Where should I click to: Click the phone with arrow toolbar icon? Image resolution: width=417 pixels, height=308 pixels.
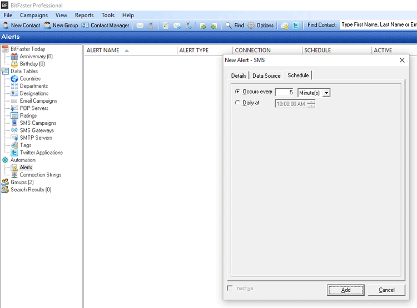pyautogui.click(x=188, y=26)
